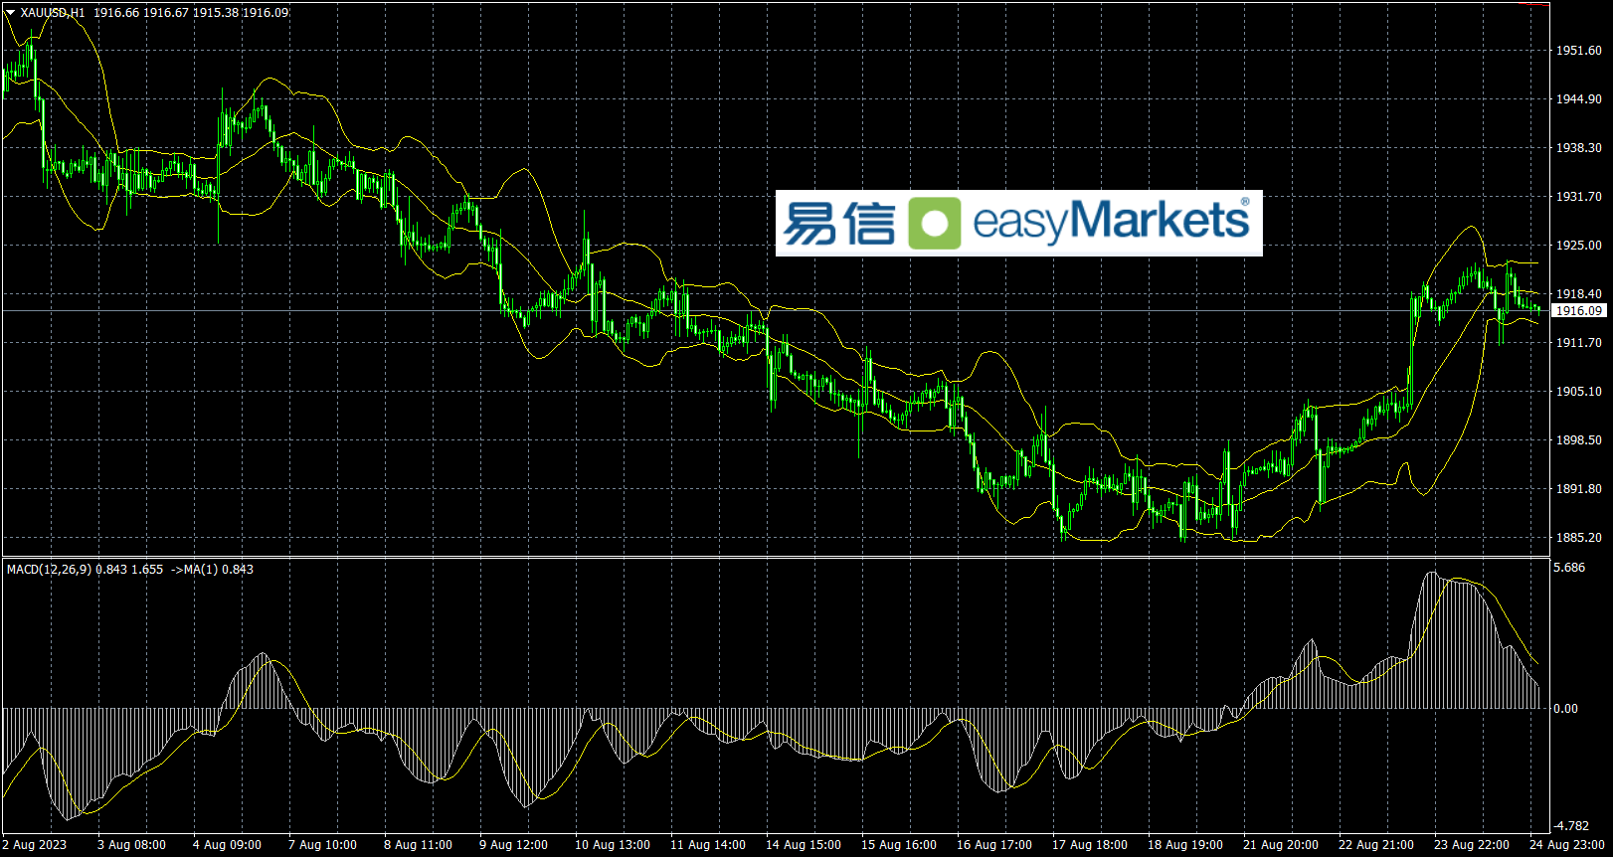Viewport: 1613px width, 857px height.
Task: Select the 1925.00 price level label
Action: [x=1578, y=246]
